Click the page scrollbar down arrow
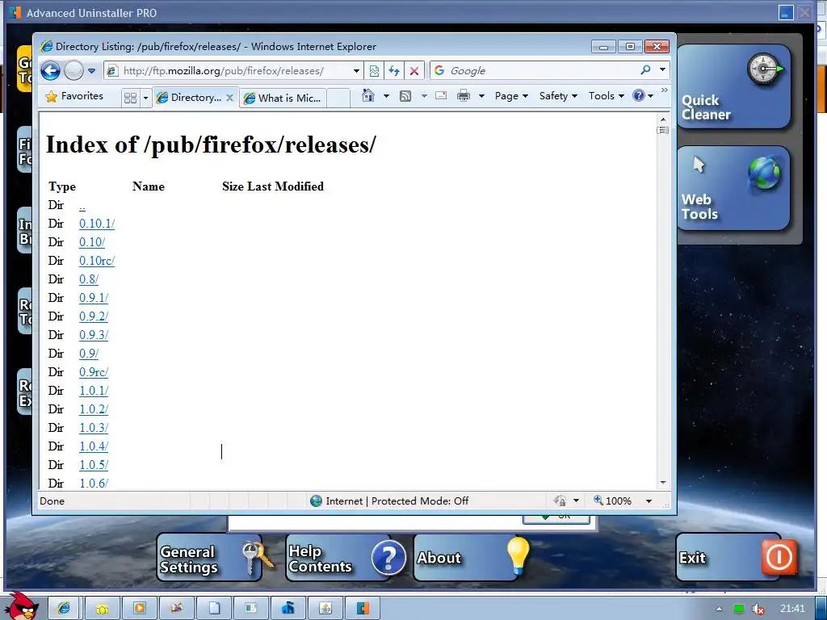Image resolution: width=827 pixels, height=620 pixels. [x=663, y=483]
